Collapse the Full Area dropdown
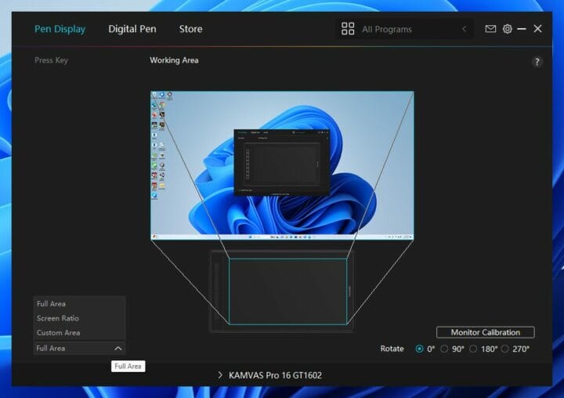The width and height of the screenshot is (564, 398). coord(117,348)
